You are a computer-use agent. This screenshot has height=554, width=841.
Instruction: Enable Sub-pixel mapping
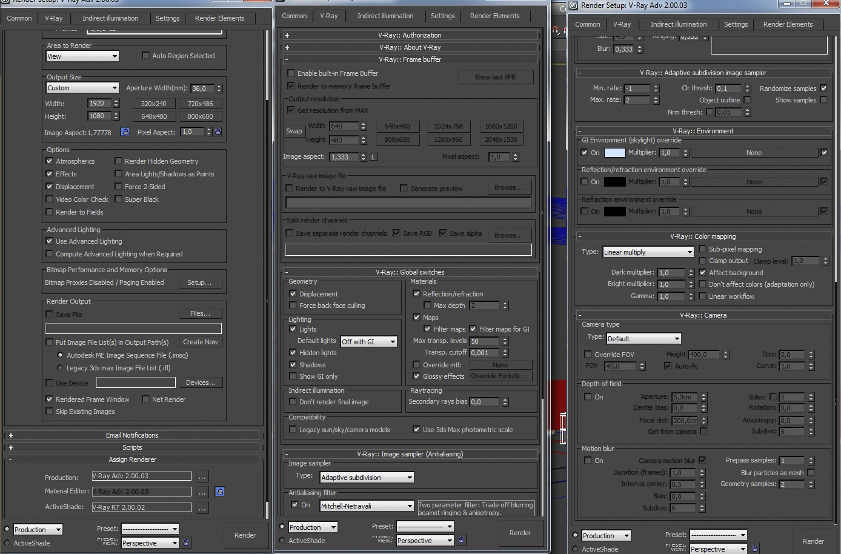702,249
